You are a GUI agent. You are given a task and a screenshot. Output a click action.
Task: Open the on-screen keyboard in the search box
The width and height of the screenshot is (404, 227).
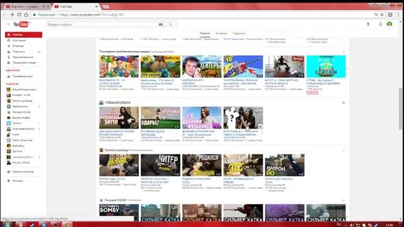pyautogui.click(x=160, y=25)
